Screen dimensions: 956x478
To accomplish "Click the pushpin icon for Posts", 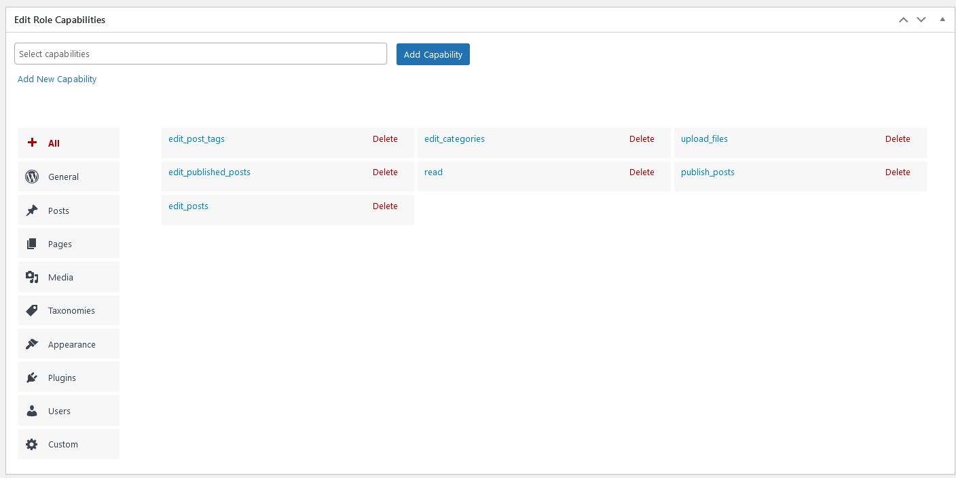I will (x=32, y=210).
